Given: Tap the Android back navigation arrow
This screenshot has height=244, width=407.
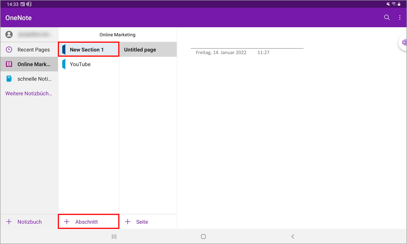Looking at the screenshot, I should point(293,237).
